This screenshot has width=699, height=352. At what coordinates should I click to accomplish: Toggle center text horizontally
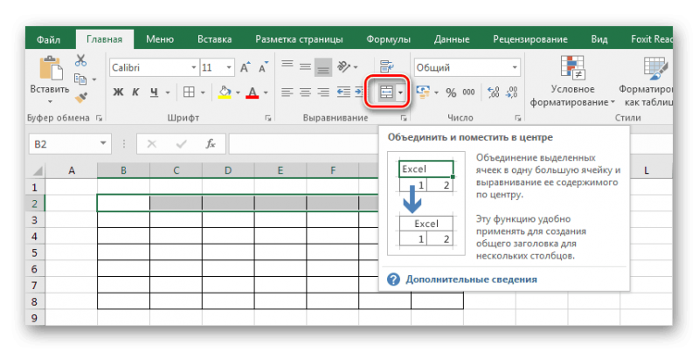305,93
